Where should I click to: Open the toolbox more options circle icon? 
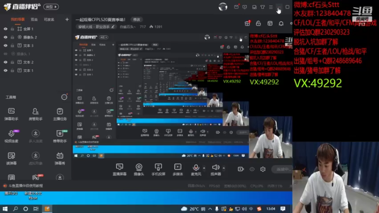click(x=64, y=97)
